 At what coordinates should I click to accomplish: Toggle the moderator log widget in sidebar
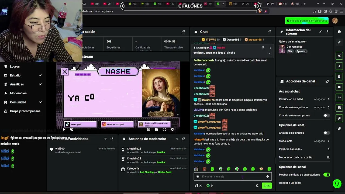point(339,77)
